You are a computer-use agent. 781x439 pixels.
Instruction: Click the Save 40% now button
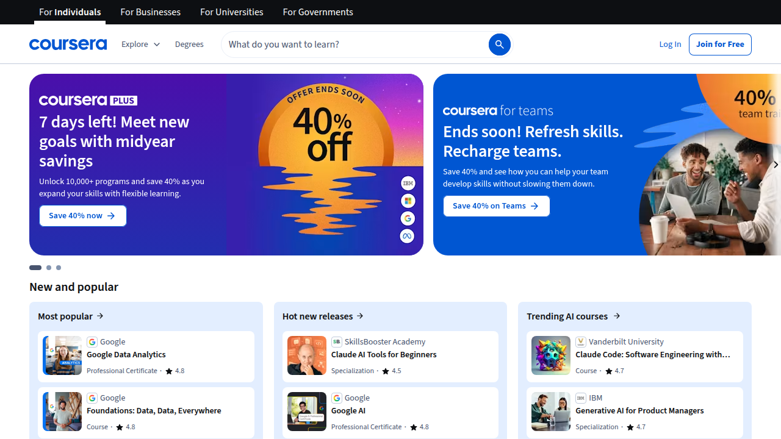point(83,216)
